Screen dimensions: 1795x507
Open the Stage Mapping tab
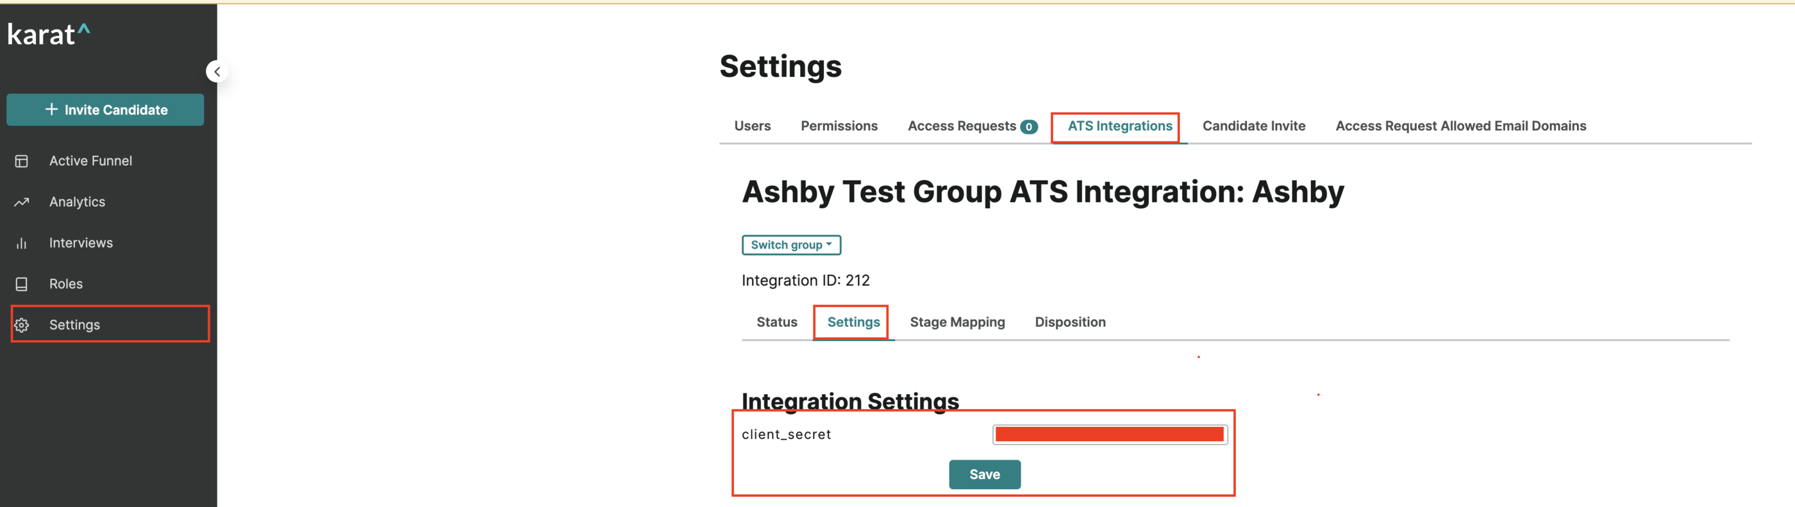[957, 322]
